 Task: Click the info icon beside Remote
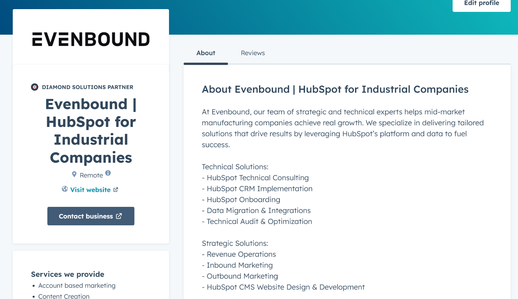[108, 173]
